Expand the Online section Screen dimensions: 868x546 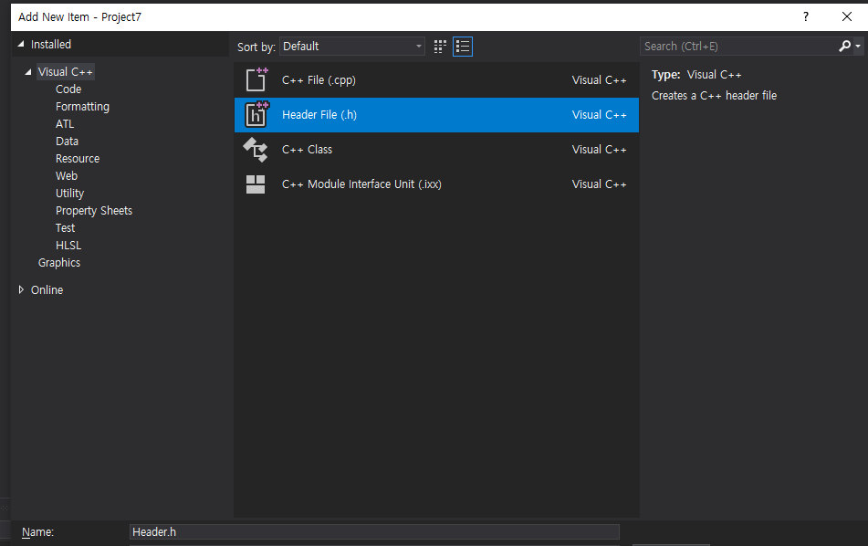[21, 289]
